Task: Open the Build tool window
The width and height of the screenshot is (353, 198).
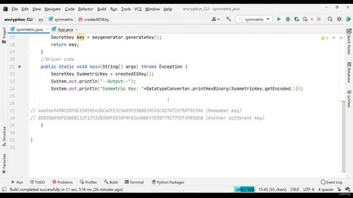Action: [111, 182]
